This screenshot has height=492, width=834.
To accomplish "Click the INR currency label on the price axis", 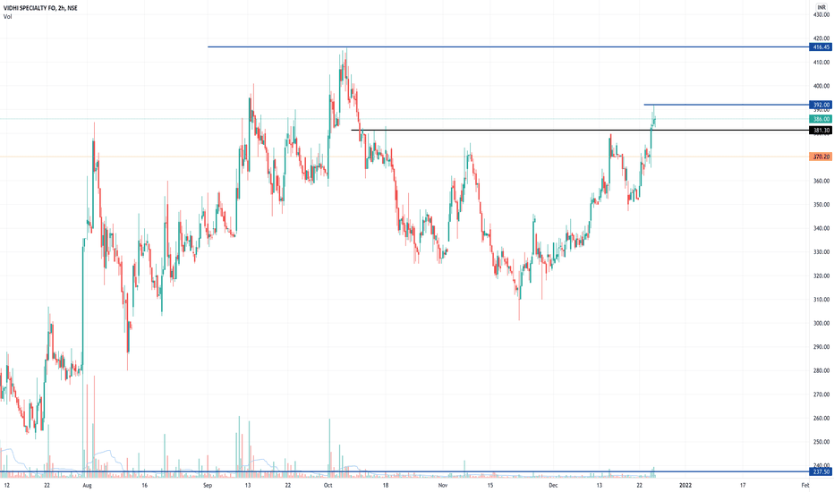I will coord(821,7).
